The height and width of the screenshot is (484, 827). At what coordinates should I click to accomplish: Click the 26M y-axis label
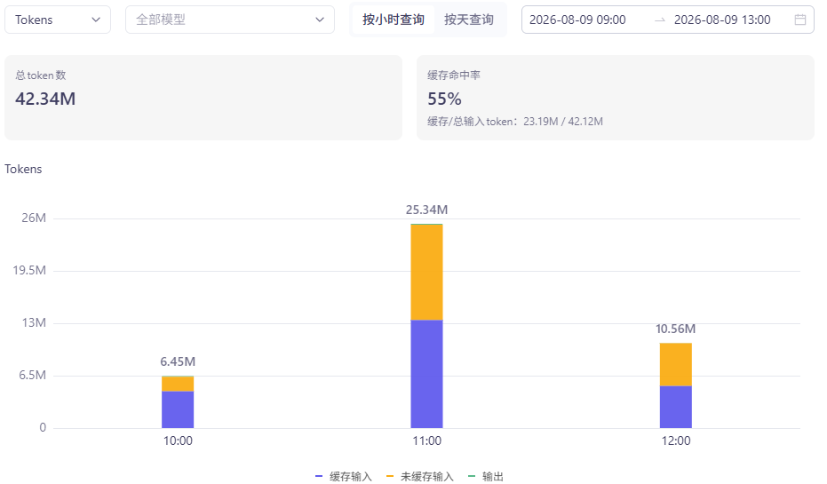click(34, 218)
